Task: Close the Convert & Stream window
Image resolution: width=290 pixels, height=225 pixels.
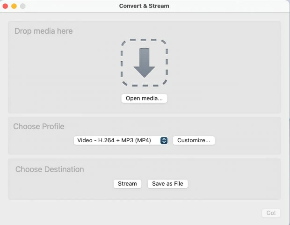Action: click(x=6, y=6)
